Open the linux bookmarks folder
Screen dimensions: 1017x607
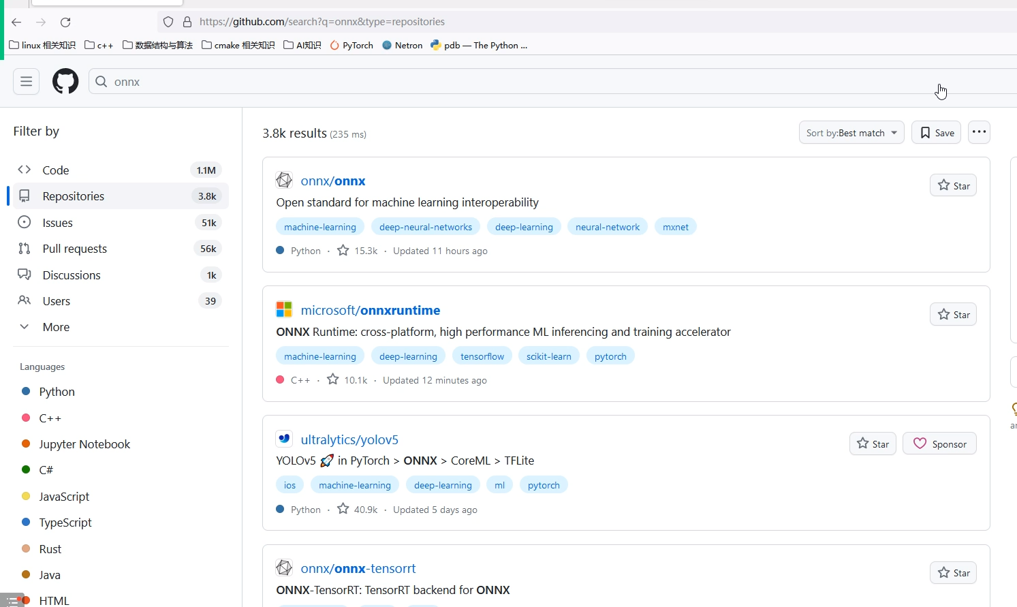pos(42,46)
